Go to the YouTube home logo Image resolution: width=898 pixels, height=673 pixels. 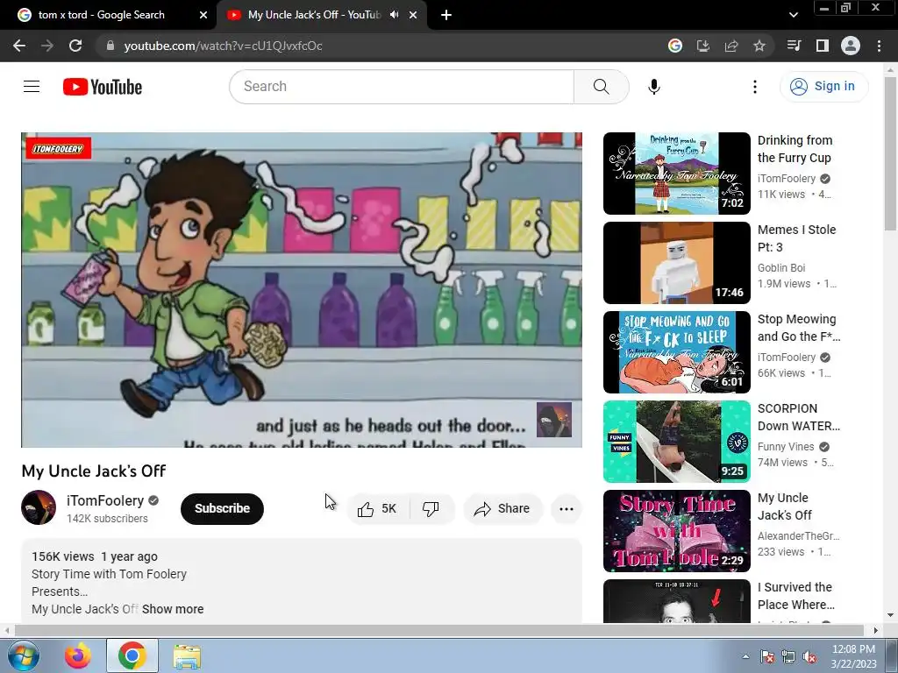[103, 87]
